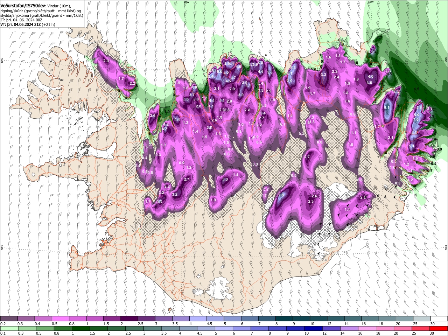Click the 5.8 precipitation value in the east
Viewport: 448px width, 336px height.
click(419, 107)
